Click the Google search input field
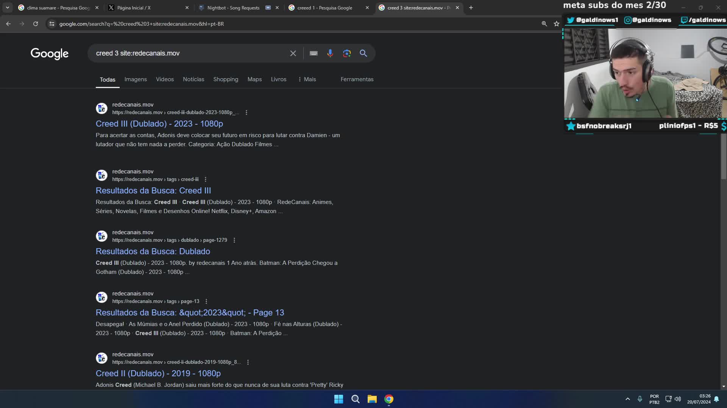 coord(189,53)
